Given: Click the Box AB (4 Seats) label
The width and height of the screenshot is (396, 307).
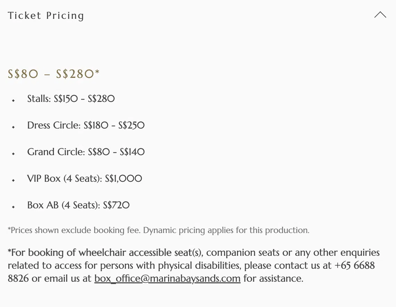Looking at the screenshot, I should 64,205.
